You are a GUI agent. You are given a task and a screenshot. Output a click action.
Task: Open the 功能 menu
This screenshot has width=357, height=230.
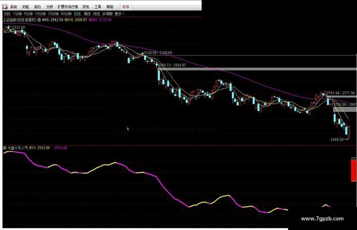point(25,7)
